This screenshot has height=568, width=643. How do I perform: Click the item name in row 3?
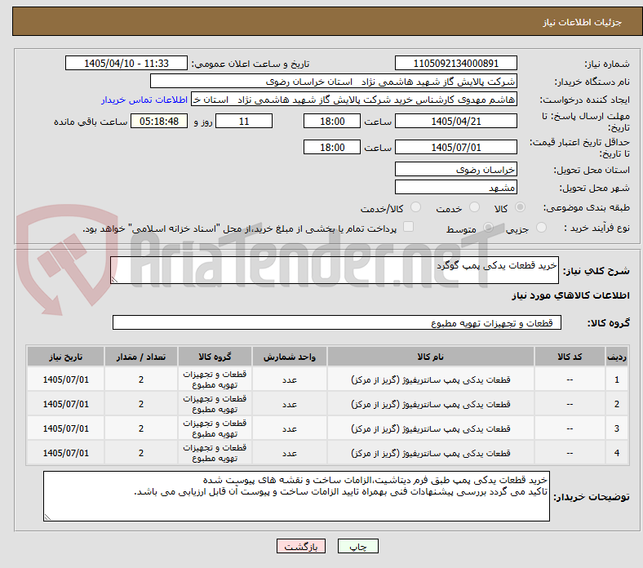coord(431,429)
